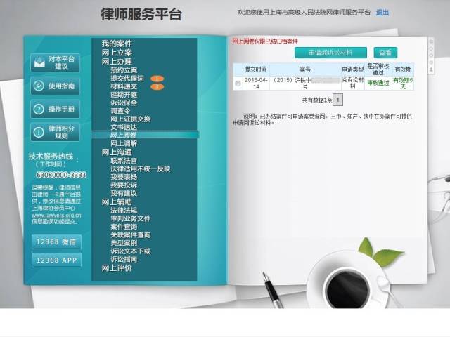The height and width of the screenshot is (337, 450).
Task: Click the info icon beside 律师积分规则
Action: (x=38, y=132)
